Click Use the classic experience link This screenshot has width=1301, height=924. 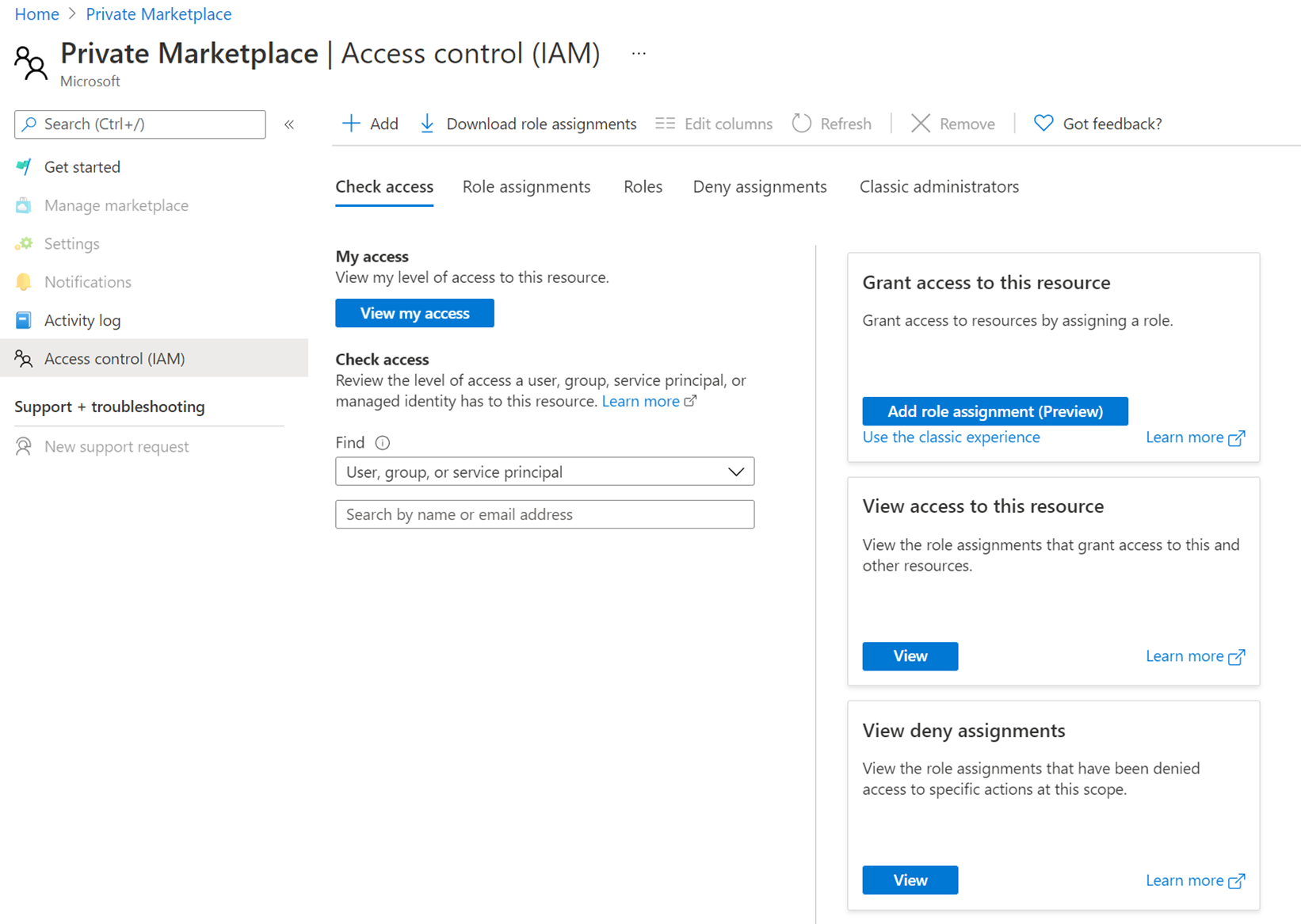coord(951,437)
